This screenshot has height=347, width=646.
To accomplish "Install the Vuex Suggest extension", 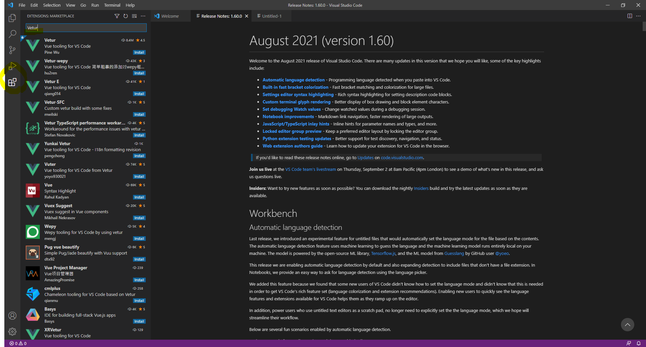I will coord(139,218).
